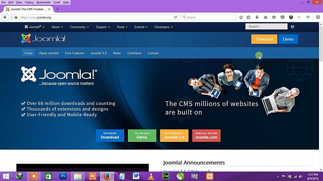The height and width of the screenshot is (181, 323).
Task: Expand the Community dropdown menu
Action: (79, 27)
